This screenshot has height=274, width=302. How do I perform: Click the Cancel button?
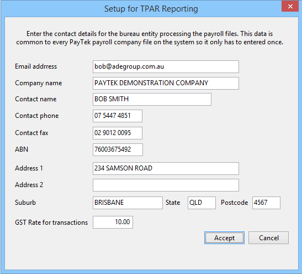click(x=268, y=237)
